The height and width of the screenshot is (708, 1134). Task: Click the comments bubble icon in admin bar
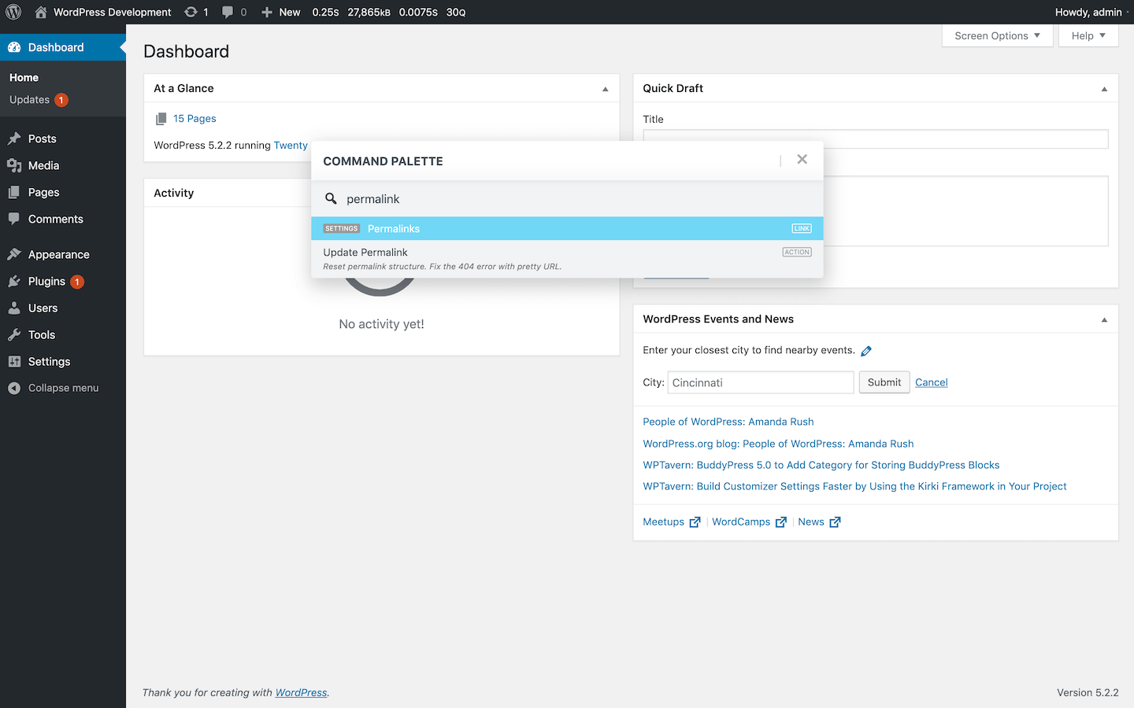click(x=228, y=12)
